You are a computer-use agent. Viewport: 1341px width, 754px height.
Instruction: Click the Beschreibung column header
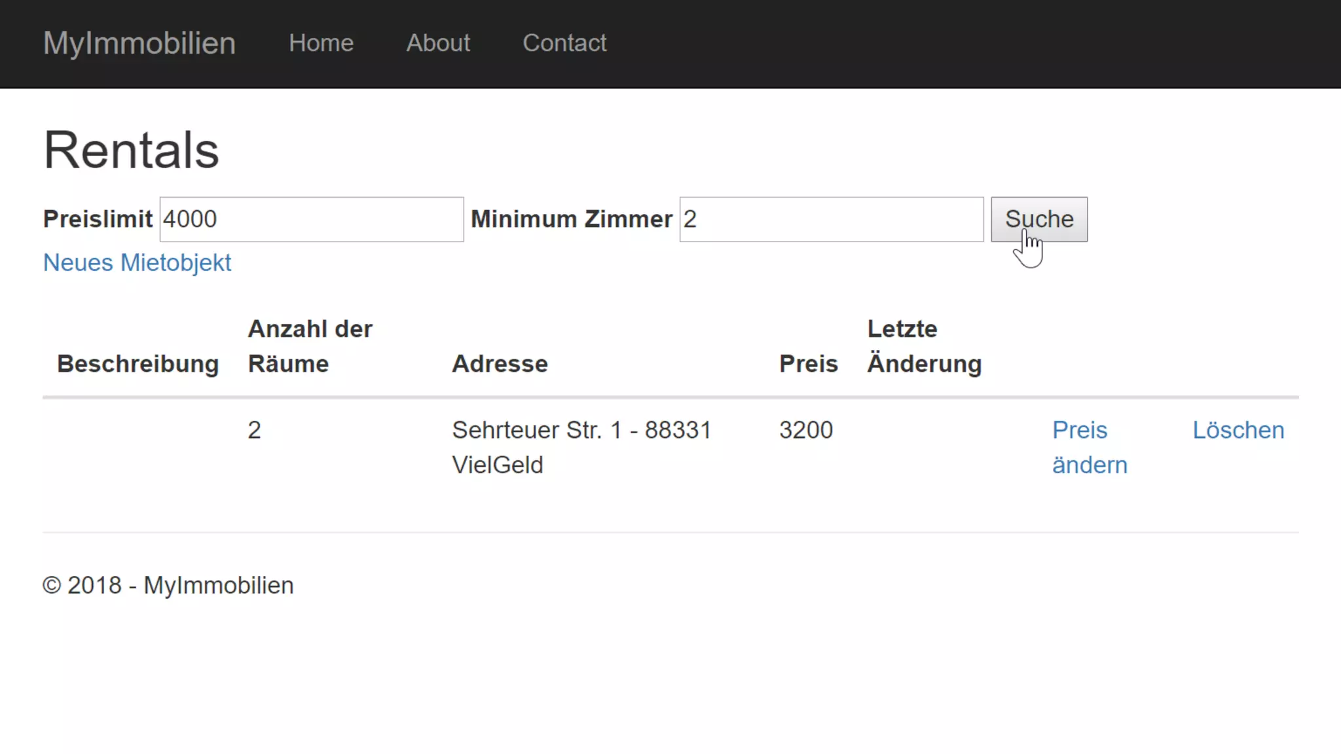point(138,363)
